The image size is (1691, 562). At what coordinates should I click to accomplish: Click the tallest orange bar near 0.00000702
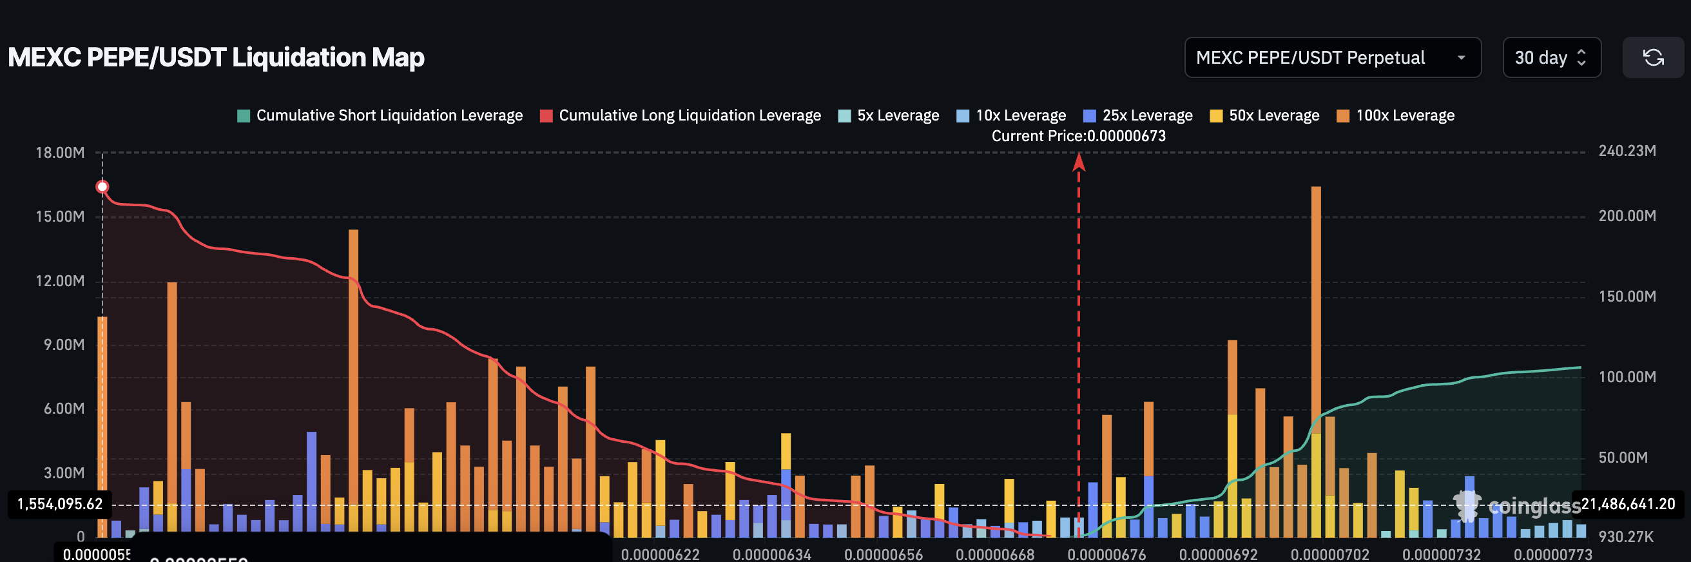pyautogui.click(x=1316, y=309)
